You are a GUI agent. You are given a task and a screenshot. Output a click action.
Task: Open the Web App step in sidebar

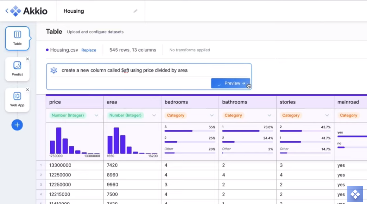(x=17, y=100)
